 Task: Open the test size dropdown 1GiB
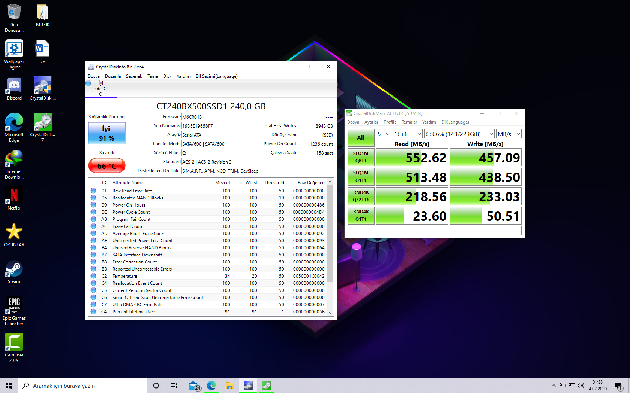pyautogui.click(x=408, y=134)
